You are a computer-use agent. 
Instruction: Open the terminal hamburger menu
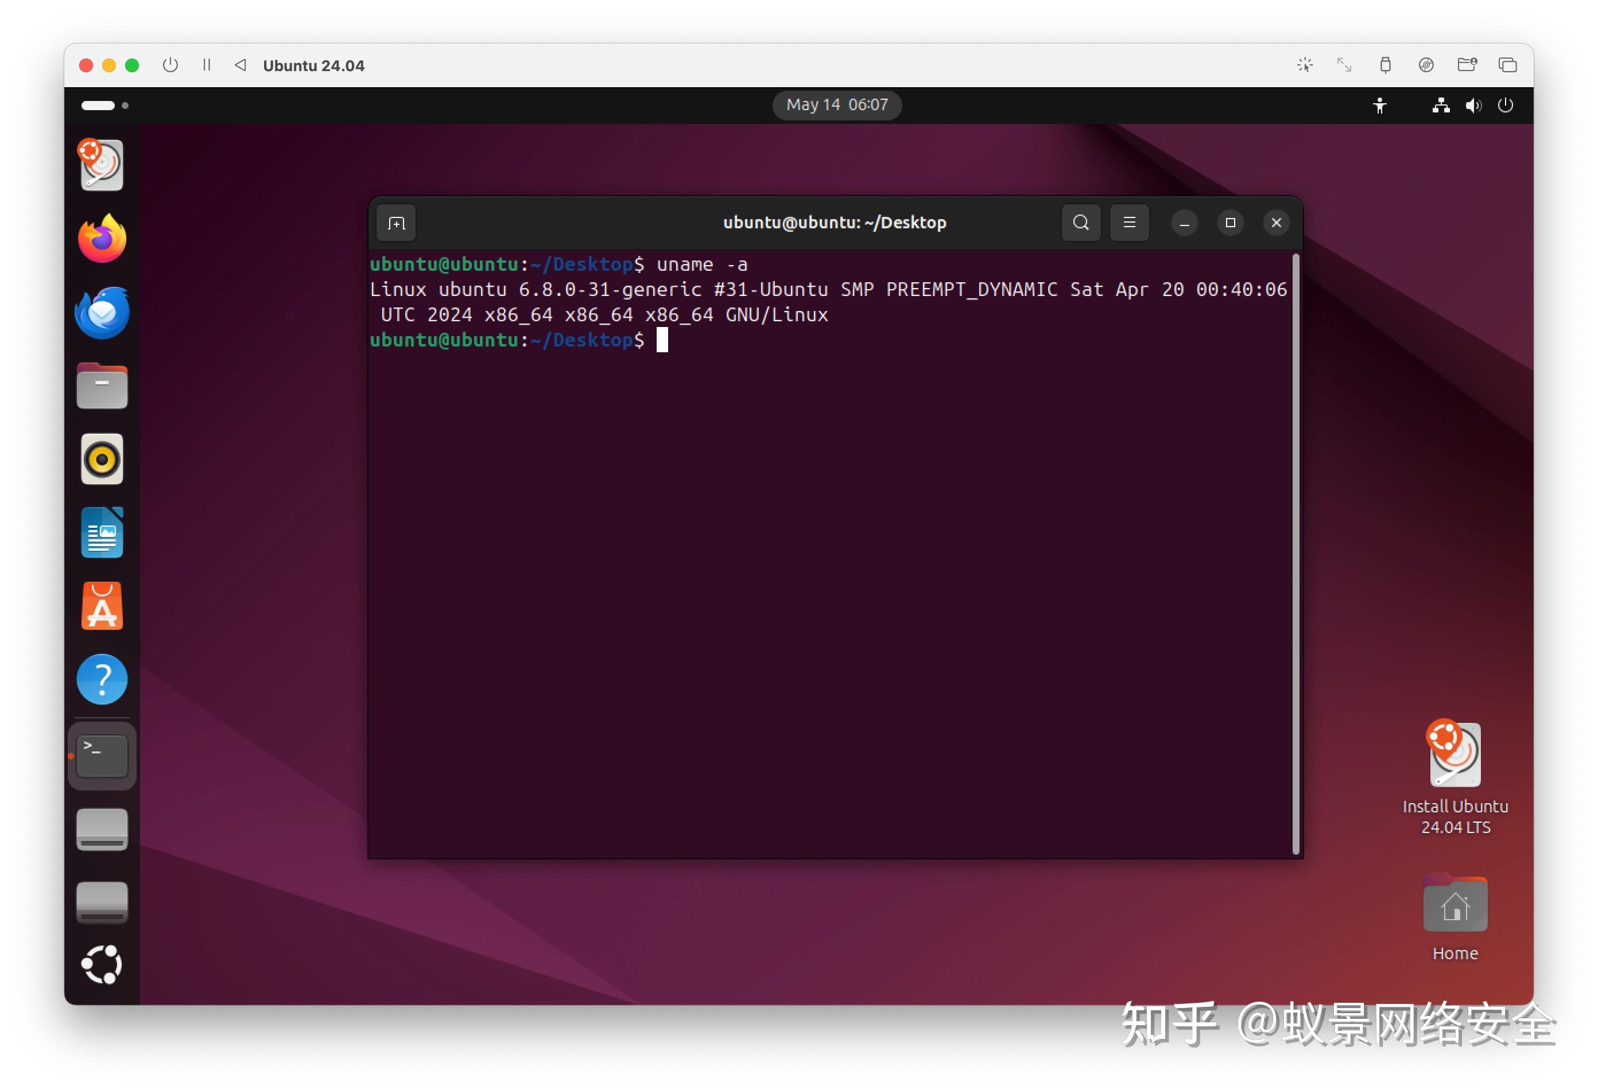pos(1129,223)
